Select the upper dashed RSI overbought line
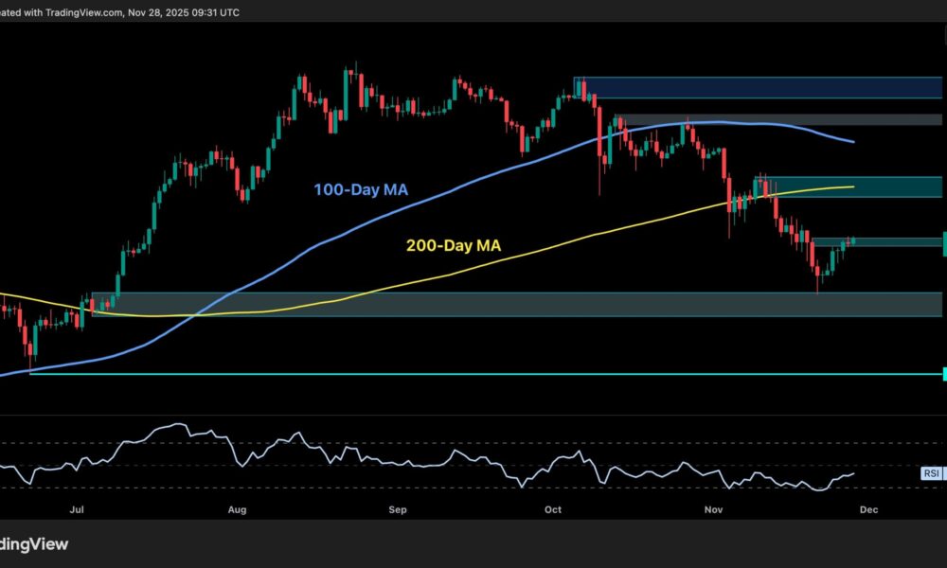This screenshot has height=568, width=947. [x=284, y=443]
